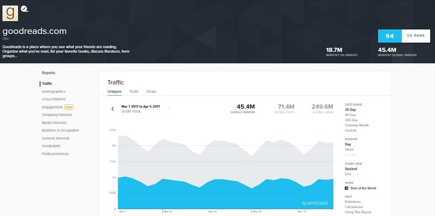
Task: Click the NEW badge next to Engagement
Action: click(69, 107)
